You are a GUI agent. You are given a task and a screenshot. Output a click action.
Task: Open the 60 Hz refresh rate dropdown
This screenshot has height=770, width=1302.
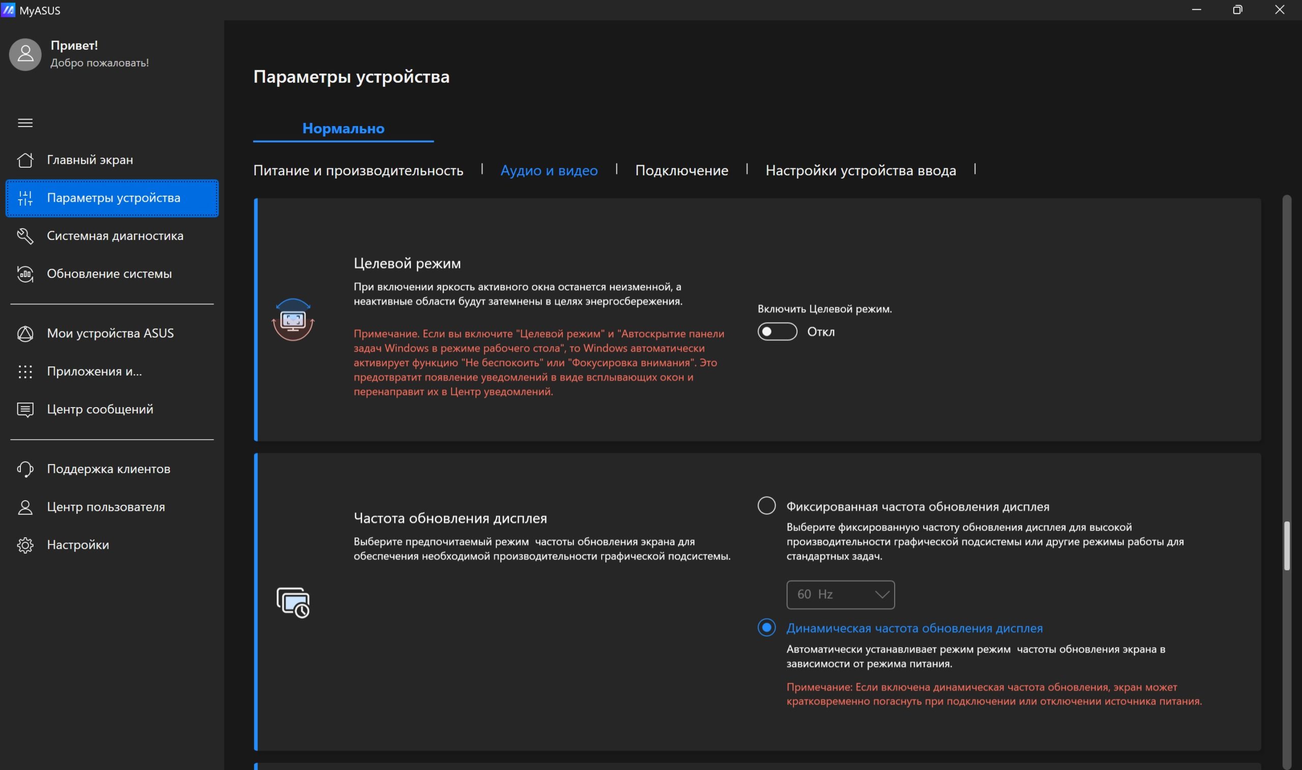841,595
